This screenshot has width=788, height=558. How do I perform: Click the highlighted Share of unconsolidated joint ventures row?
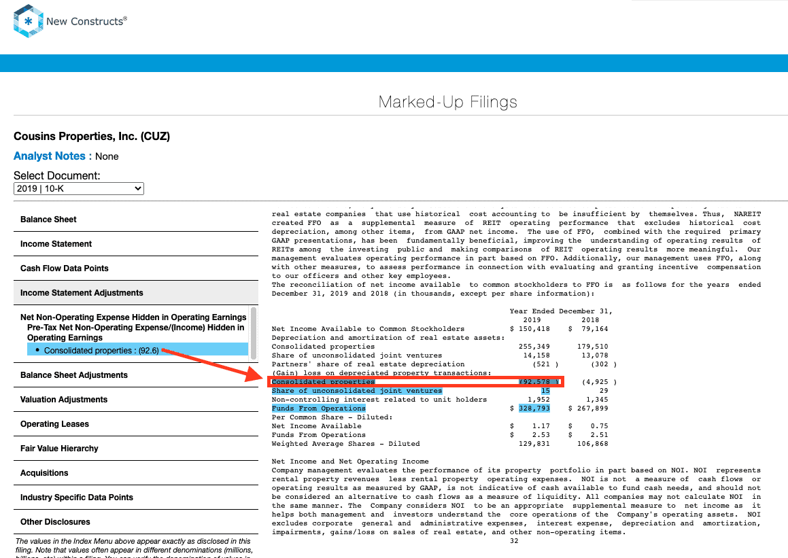tap(411, 391)
